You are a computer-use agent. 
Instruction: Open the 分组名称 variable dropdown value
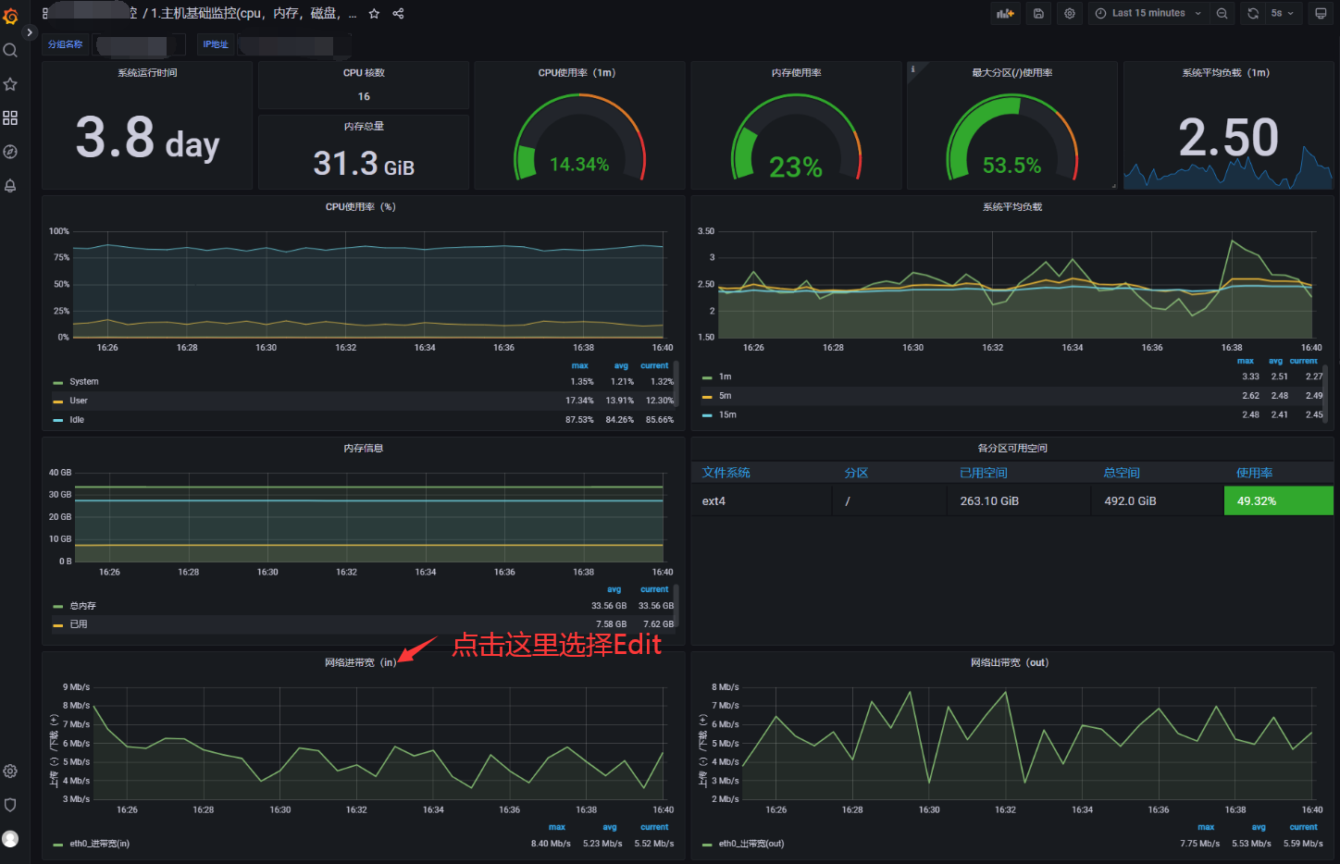(x=137, y=45)
